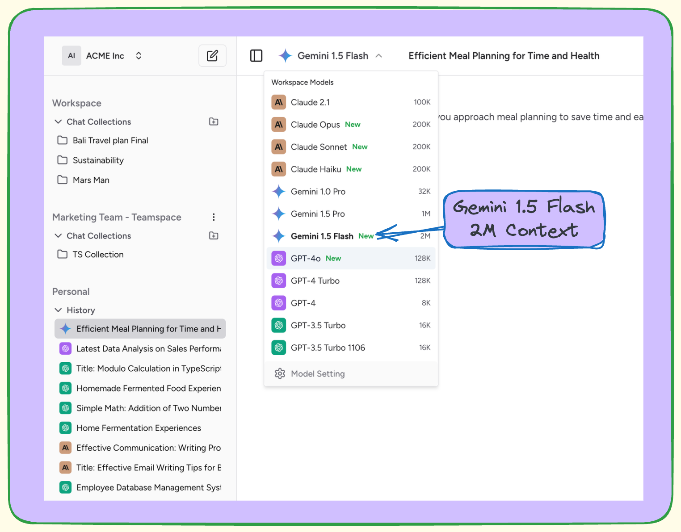
Task: Click the Sustainability folder icon
Action: coord(63,160)
